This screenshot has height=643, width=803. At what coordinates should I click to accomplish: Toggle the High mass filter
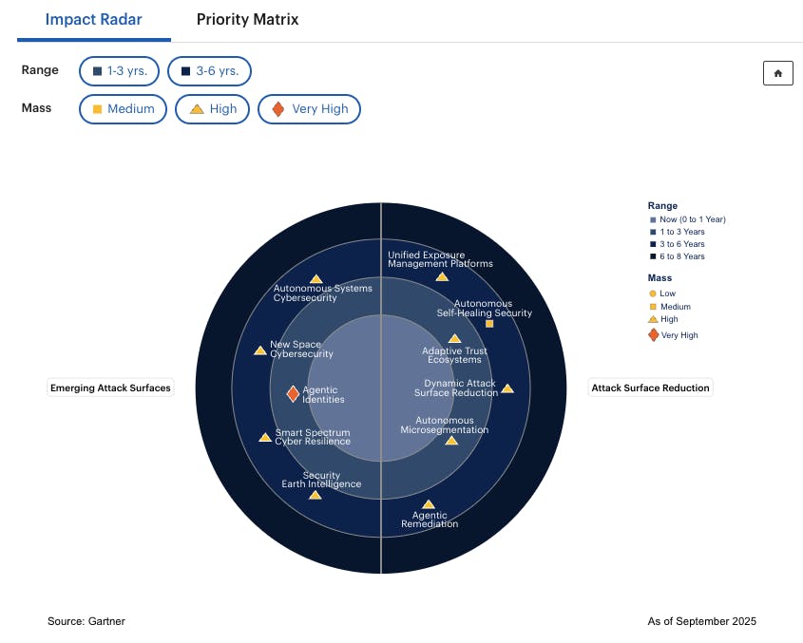click(213, 109)
